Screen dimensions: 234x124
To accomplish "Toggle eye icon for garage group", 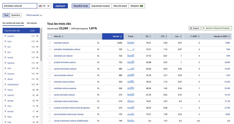I will tap(37, 101).
